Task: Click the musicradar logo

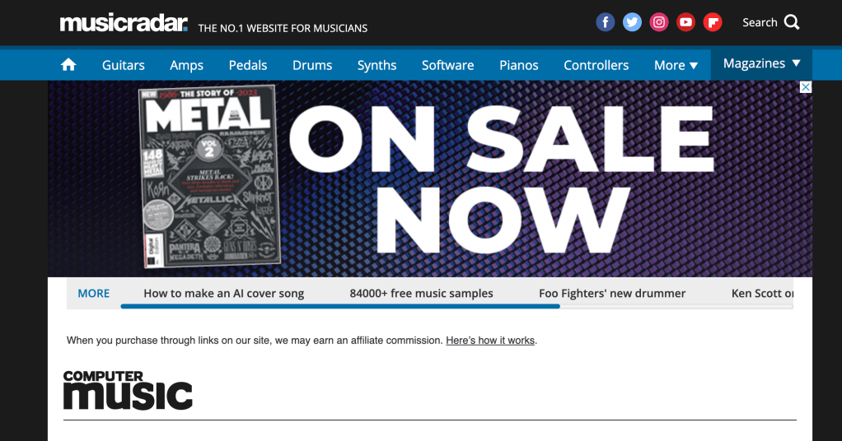Action: click(x=124, y=23)
